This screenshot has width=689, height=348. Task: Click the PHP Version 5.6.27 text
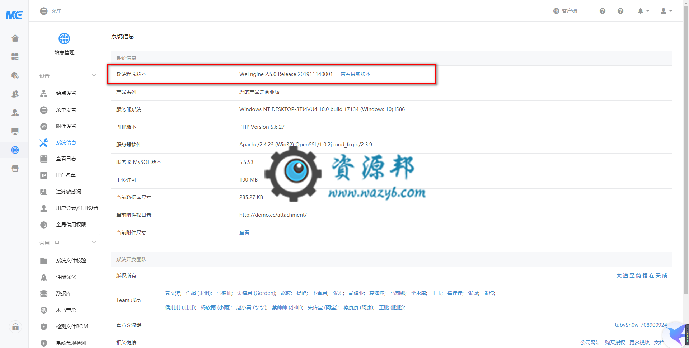pyautogui.click(x=262, y=127)
